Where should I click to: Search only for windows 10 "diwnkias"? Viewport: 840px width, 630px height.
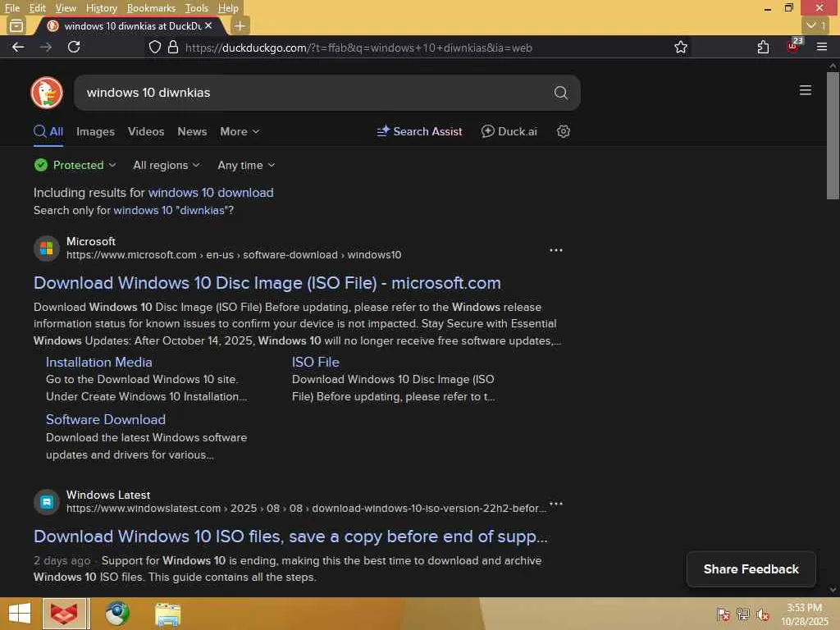pos(171,210)
